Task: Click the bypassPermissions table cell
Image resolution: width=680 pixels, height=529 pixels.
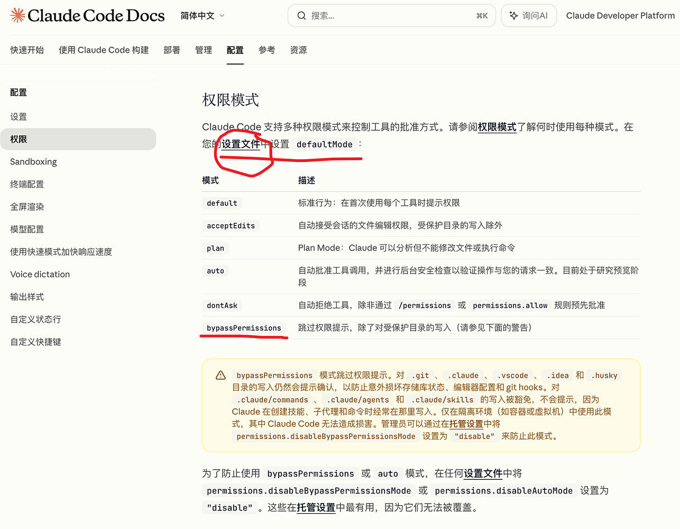Action: (x=244, y=328)
